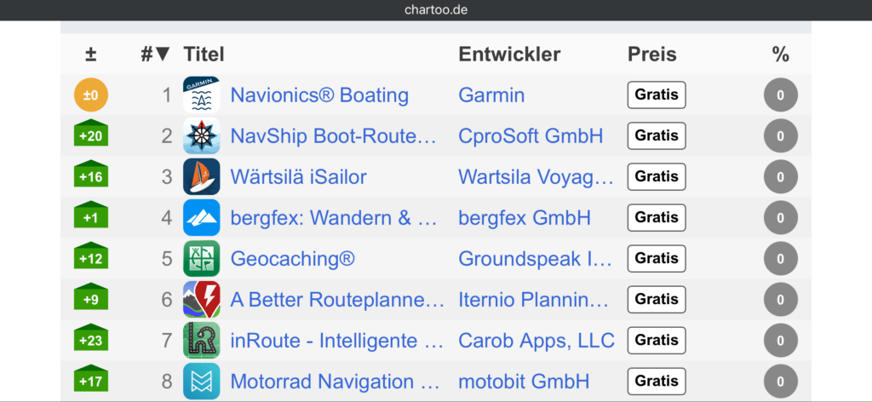Sort by the Preis column header

tap(651, 55)
